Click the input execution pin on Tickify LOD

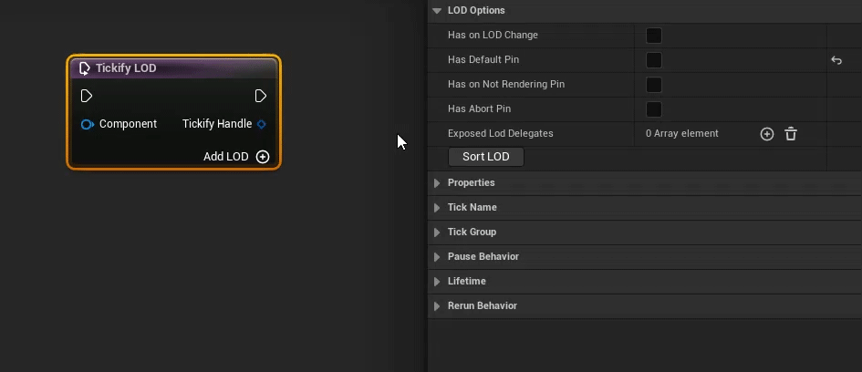point(87,96)
